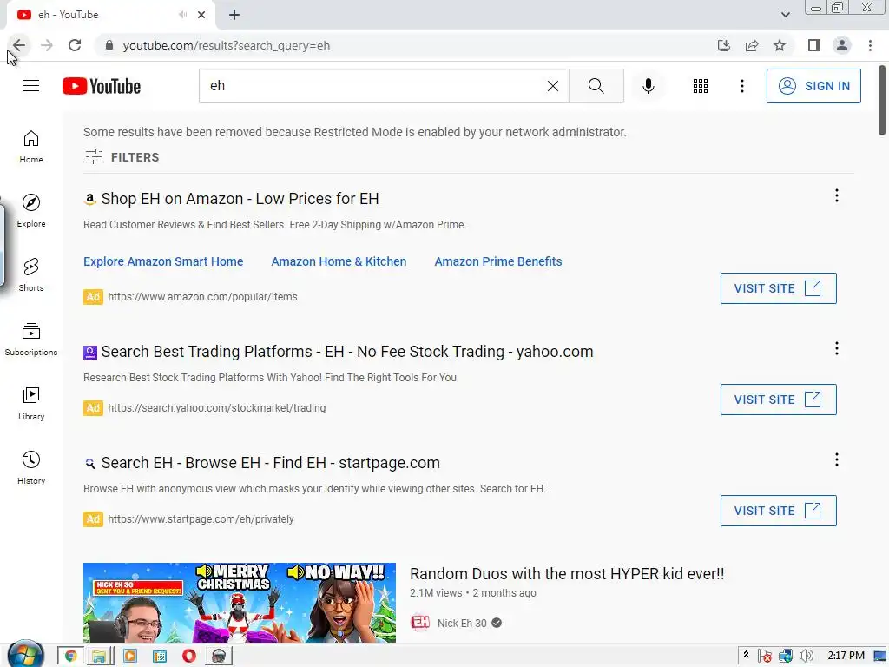Open History in sidebar
The width and height of the screenshot is (889, 667).
tap(31, 467)
